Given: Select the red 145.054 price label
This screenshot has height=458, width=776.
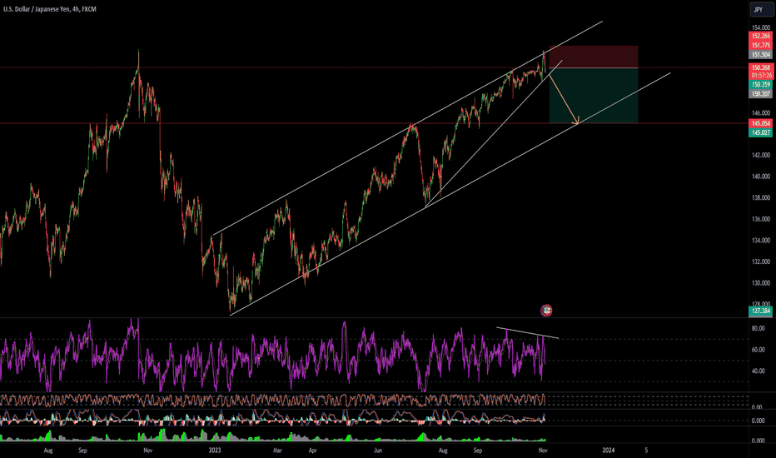Looking at the screenshot, I should 761,123.
